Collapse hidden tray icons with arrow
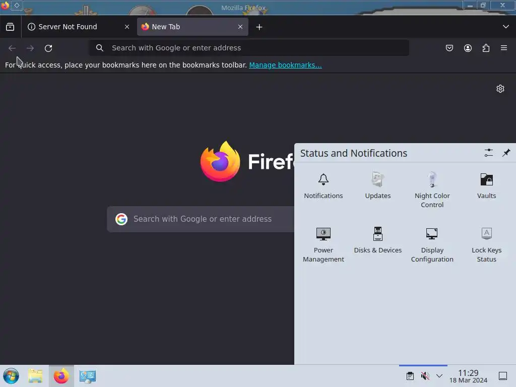Image resolution: width=516 pixels, height=387 pixels. (439, 376)
